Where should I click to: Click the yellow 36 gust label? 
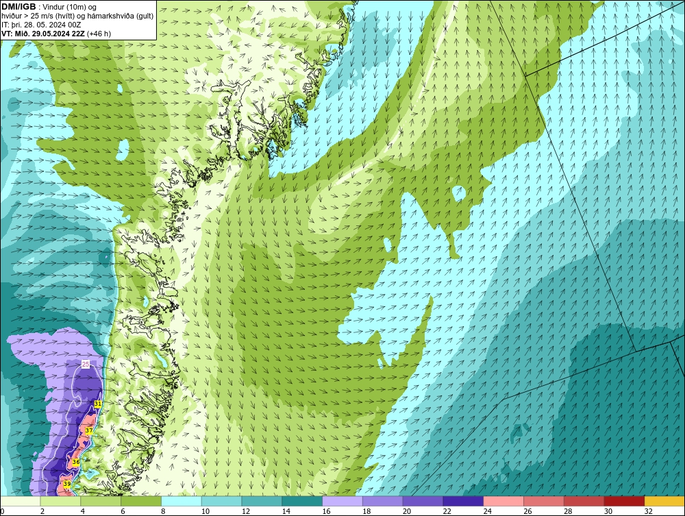pos(75,462)
